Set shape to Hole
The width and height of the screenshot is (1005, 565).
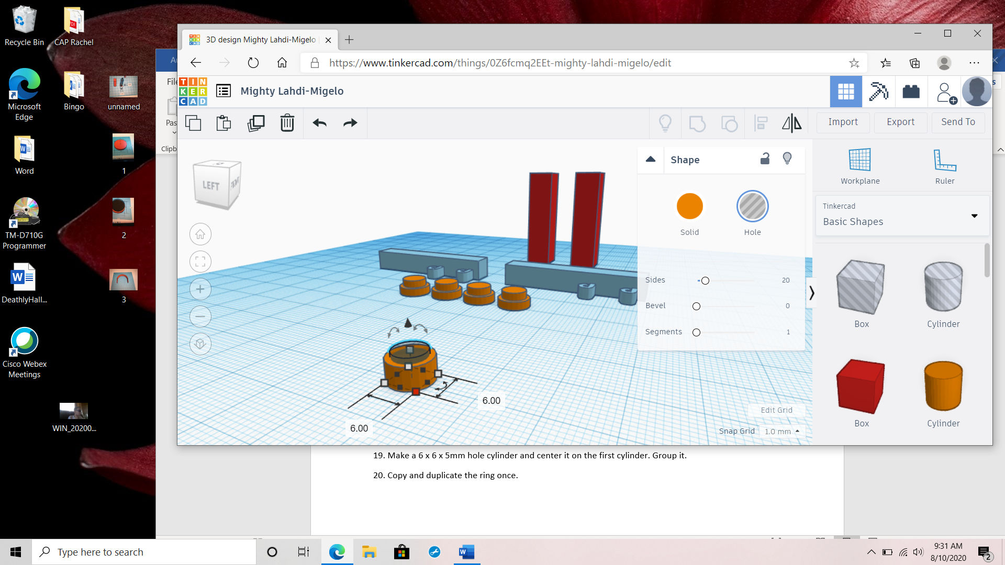[x=752, y=206]
